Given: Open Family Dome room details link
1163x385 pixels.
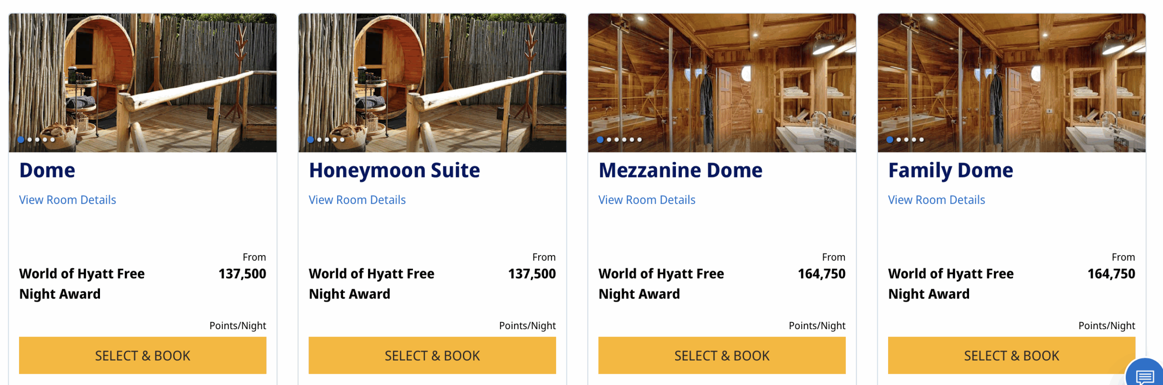Looking at the screenshot, I should 936,200.
